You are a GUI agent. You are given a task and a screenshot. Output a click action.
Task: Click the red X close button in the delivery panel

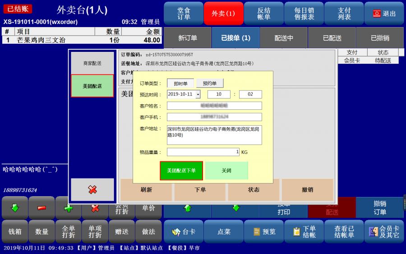click(92, 190)
